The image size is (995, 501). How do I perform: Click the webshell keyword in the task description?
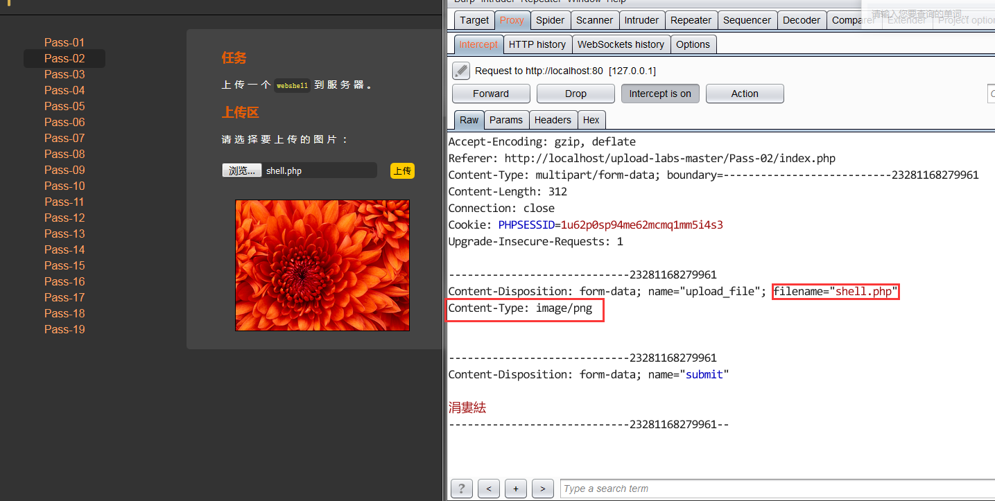pyautogui.click(x=291, y=86)
